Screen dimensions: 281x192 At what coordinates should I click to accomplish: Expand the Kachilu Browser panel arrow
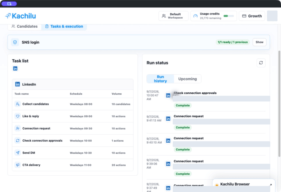click(270, 185)
